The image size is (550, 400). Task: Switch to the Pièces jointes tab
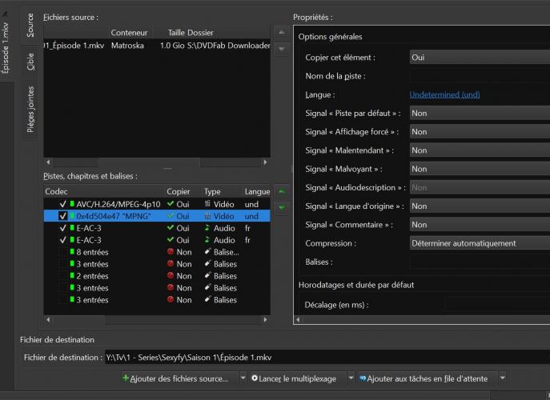(30, 110)
